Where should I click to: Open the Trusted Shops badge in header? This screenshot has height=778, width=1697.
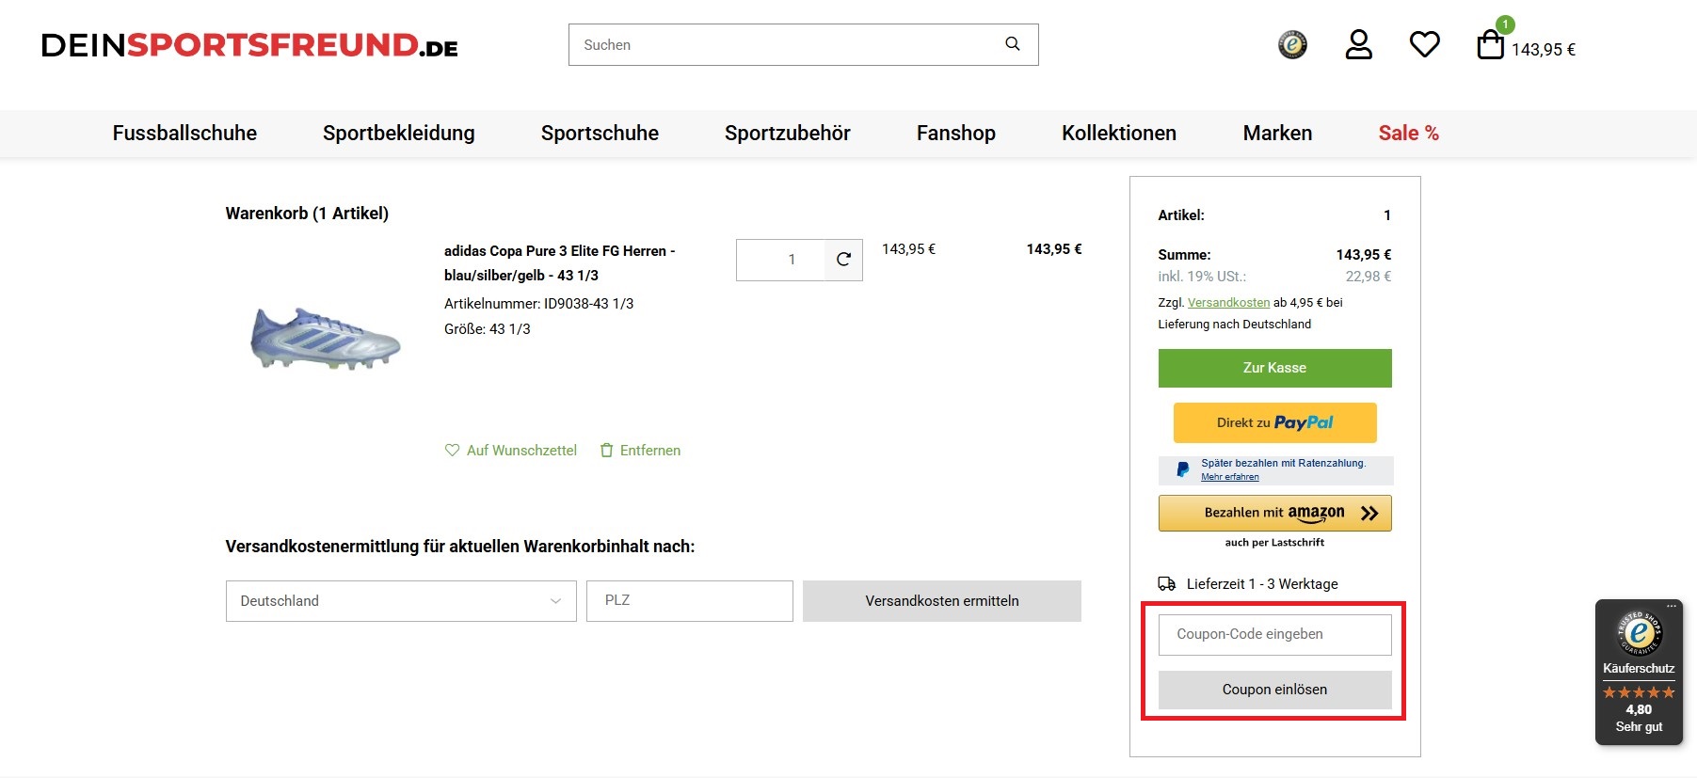tap(1292, 44)
